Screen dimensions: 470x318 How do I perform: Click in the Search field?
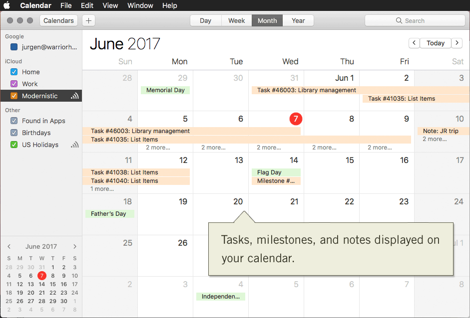415,20
